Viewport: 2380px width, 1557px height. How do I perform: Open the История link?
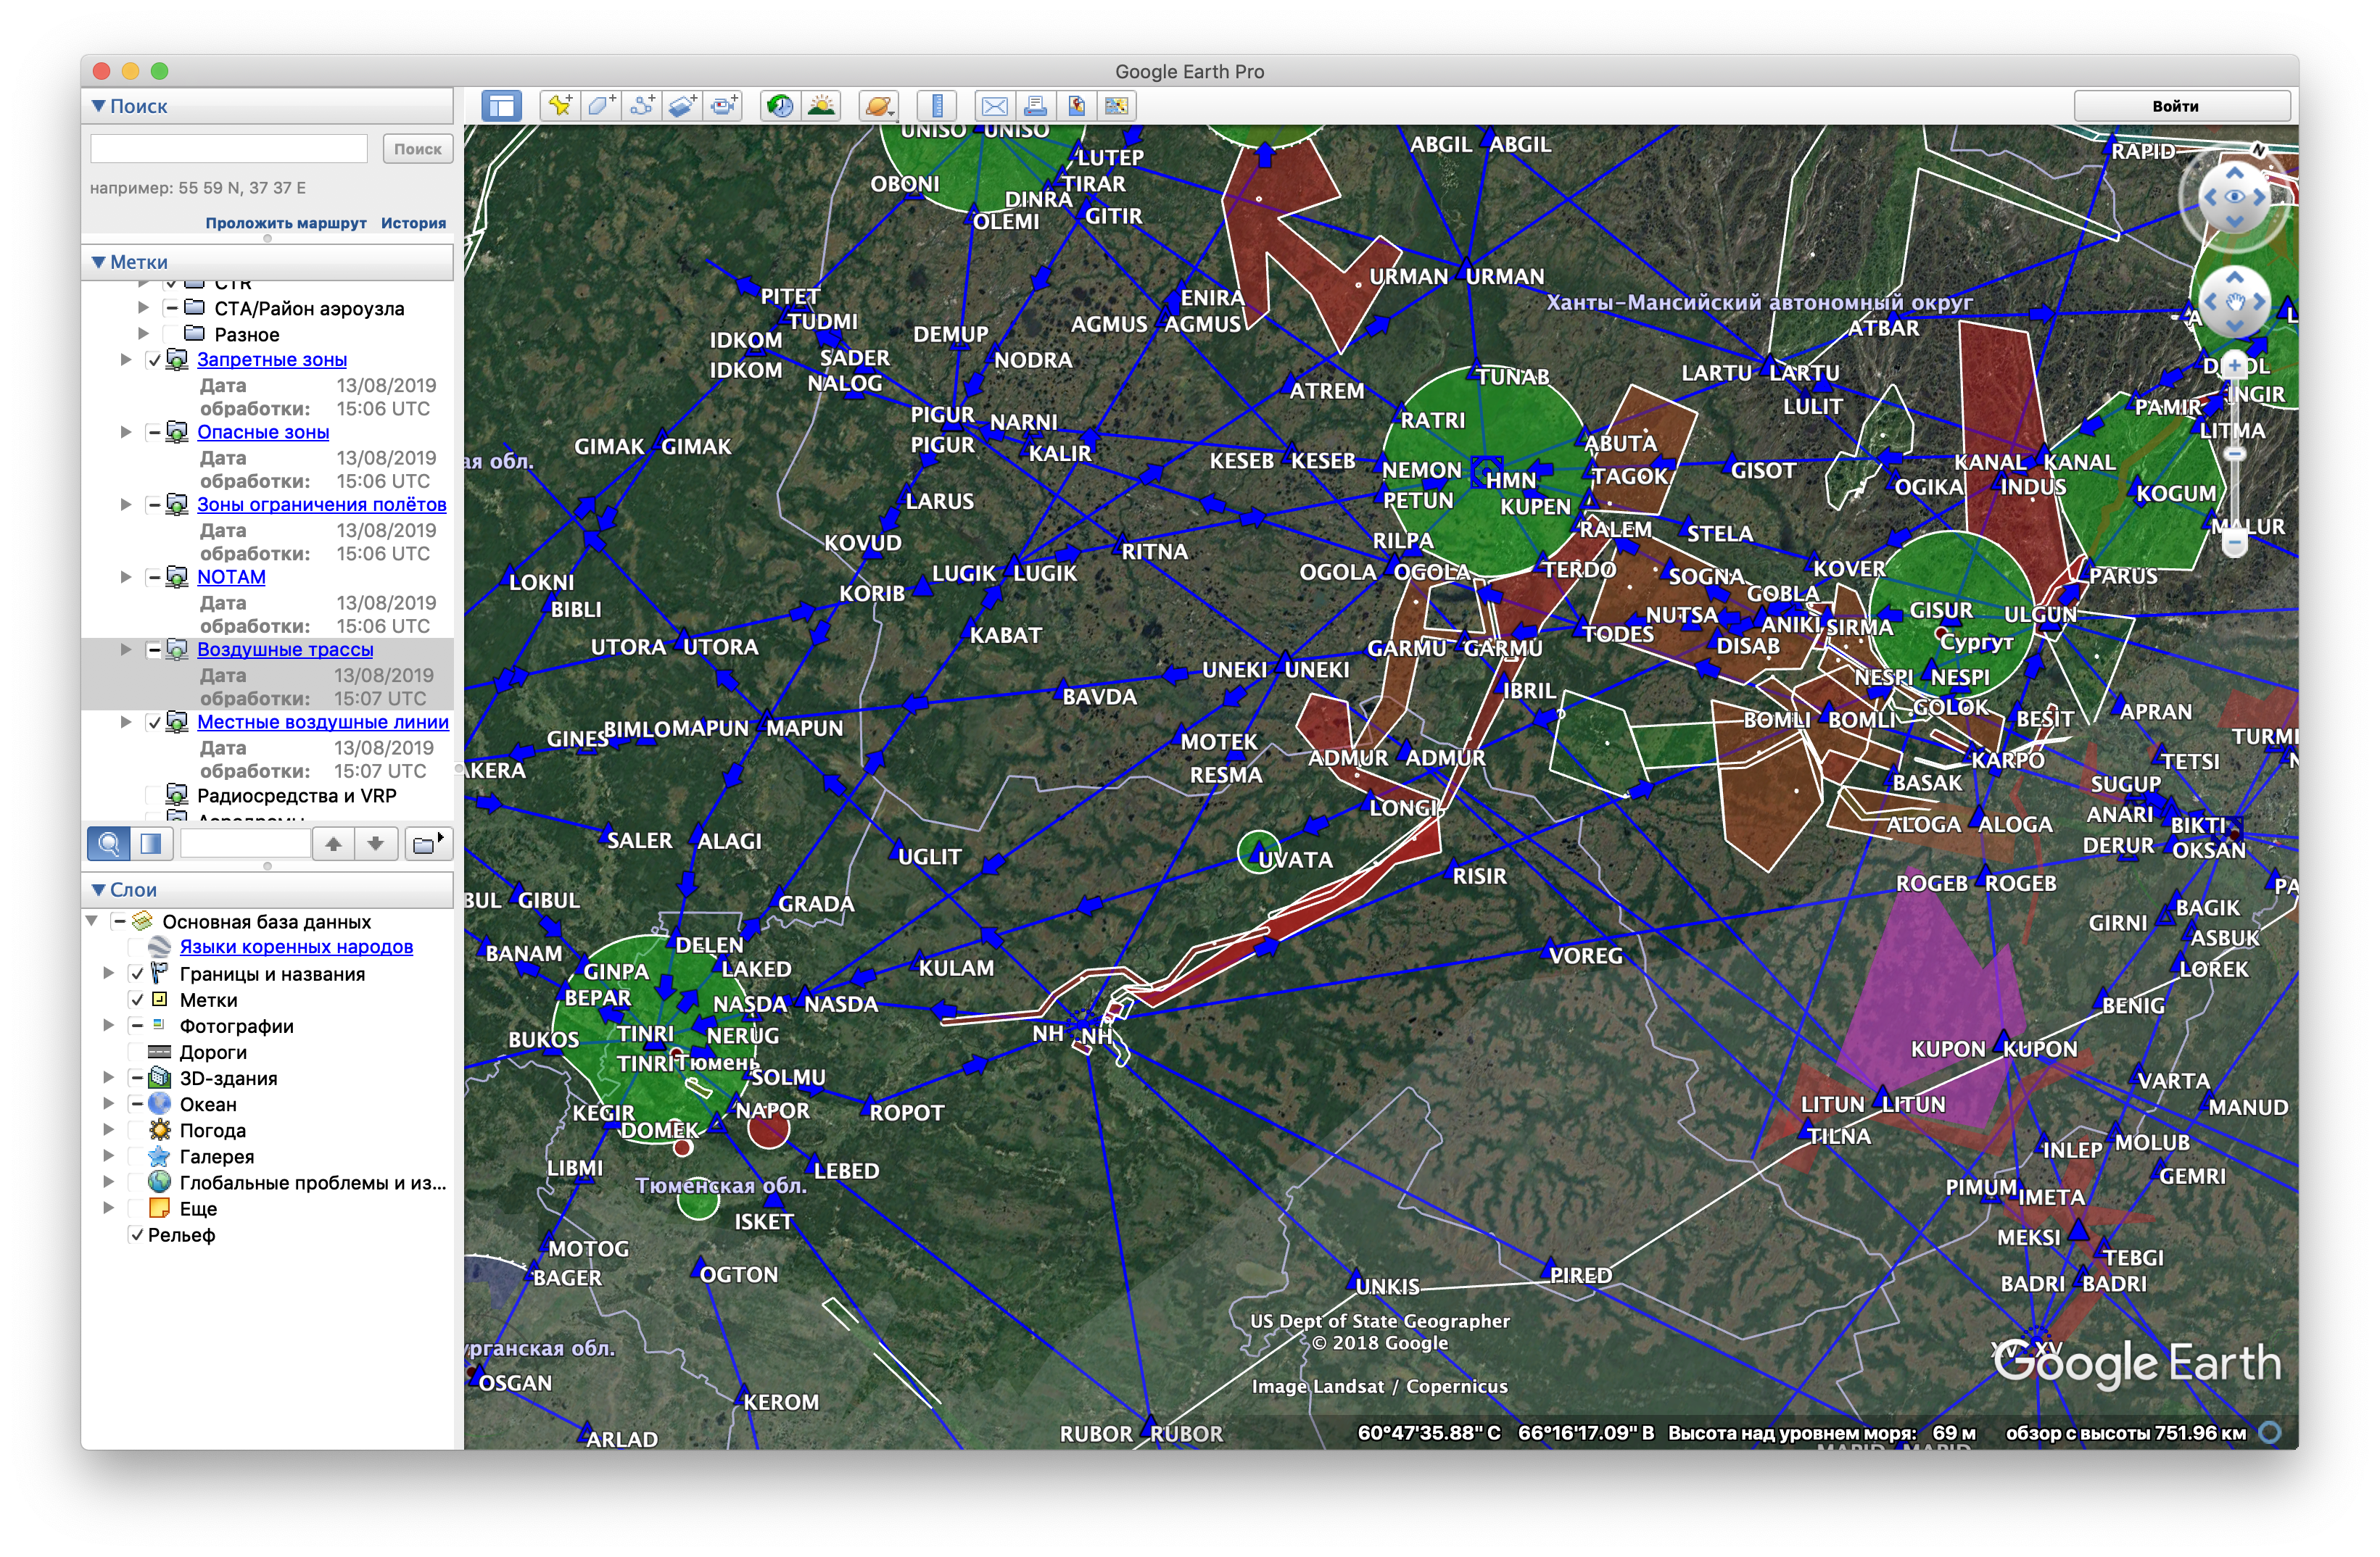[413, 223]
